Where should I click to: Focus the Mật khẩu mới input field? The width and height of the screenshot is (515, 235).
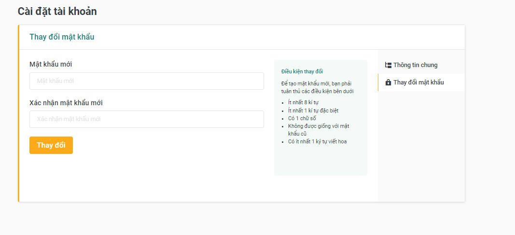point(147,81)
